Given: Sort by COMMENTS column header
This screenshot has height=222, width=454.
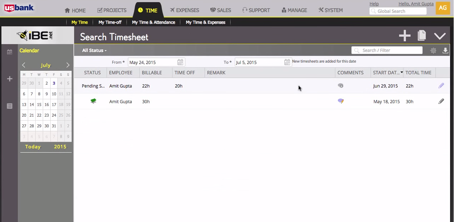Looking at the screenshot, I should 350,73.
